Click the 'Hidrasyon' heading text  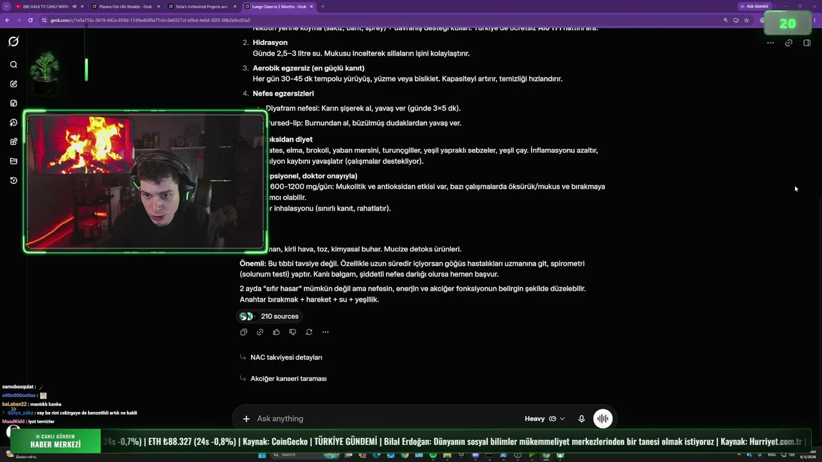(x=270, y=42)
